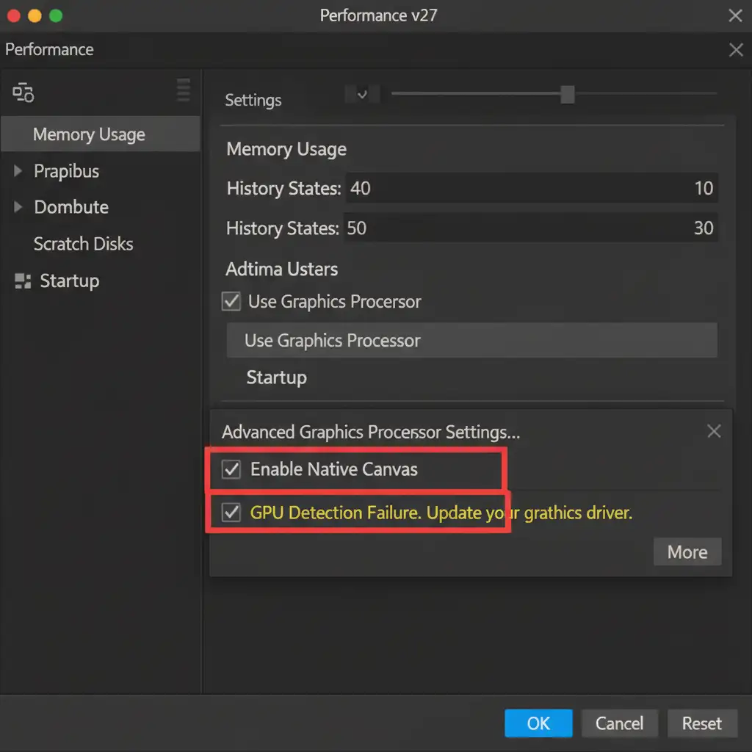
Task: Click the green macOS zoom button
Action: tap(55, 15)
